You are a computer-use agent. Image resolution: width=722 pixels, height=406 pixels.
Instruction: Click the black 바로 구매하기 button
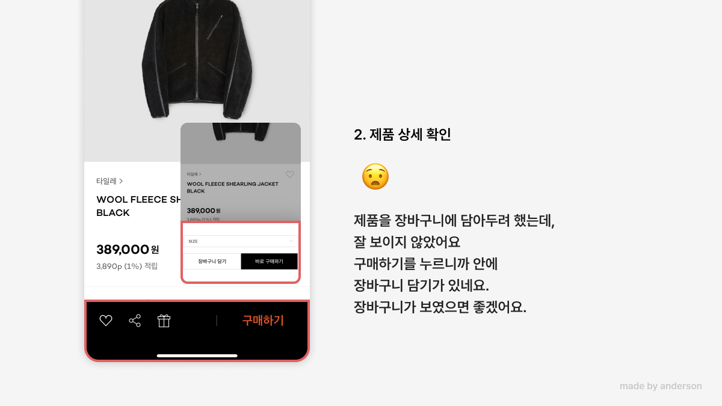coord(270,261)
